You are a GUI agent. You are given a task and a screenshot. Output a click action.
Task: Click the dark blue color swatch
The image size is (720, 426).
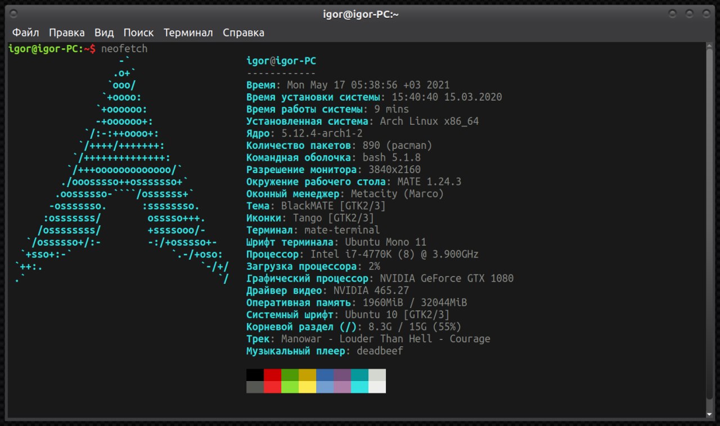(x=325, y=375)
